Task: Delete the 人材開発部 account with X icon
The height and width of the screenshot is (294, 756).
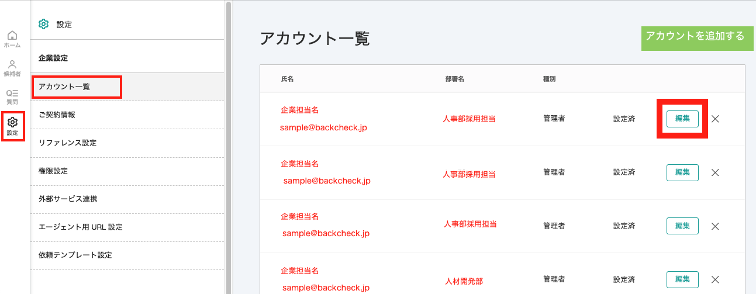Action: 714,279
